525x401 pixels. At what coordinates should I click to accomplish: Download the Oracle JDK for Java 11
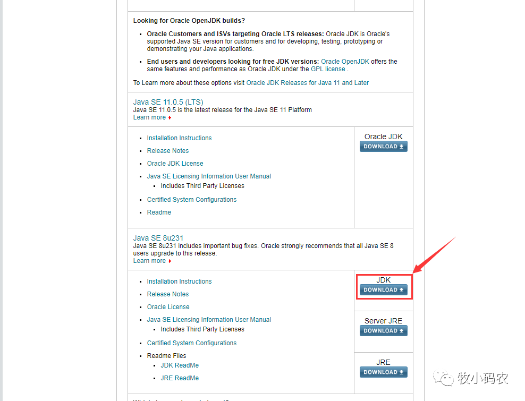[x=383, y=146]
